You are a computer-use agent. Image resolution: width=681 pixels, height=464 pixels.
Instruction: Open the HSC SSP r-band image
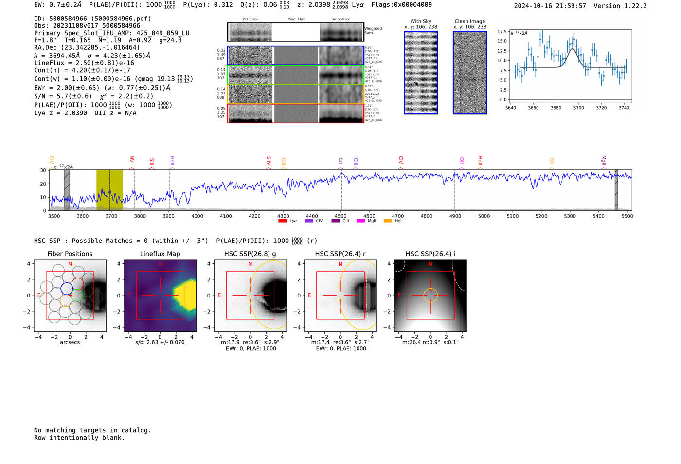click(340, 296)
